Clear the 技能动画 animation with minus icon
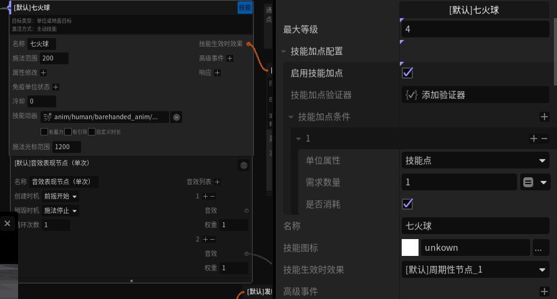The image size is (557, 299). 176,117
